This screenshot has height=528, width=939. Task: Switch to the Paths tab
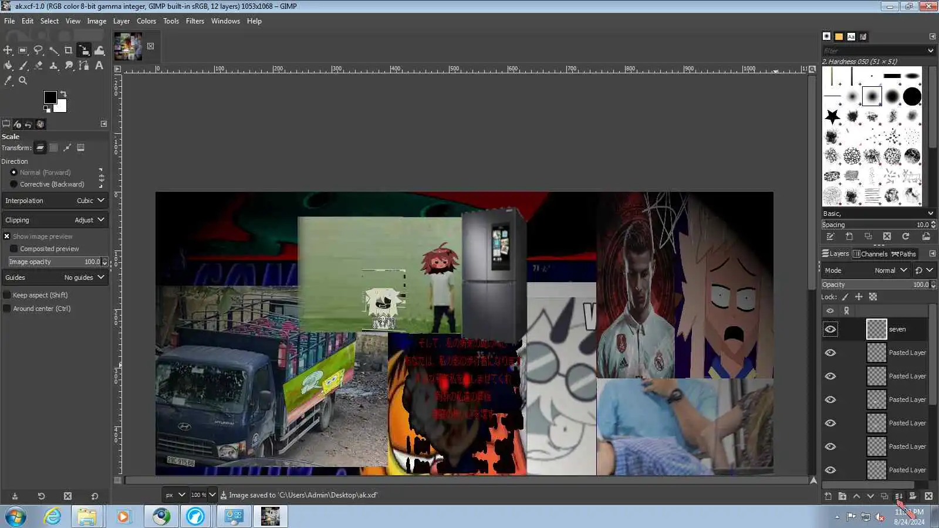point(904,254)
